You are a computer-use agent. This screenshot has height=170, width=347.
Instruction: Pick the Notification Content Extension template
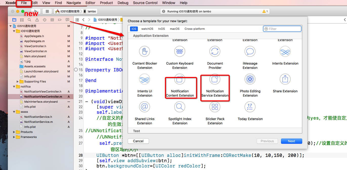pos(180,86)
